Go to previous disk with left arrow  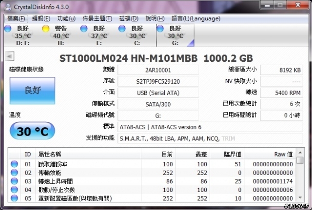pyautogui.click(x=10, y=56)
